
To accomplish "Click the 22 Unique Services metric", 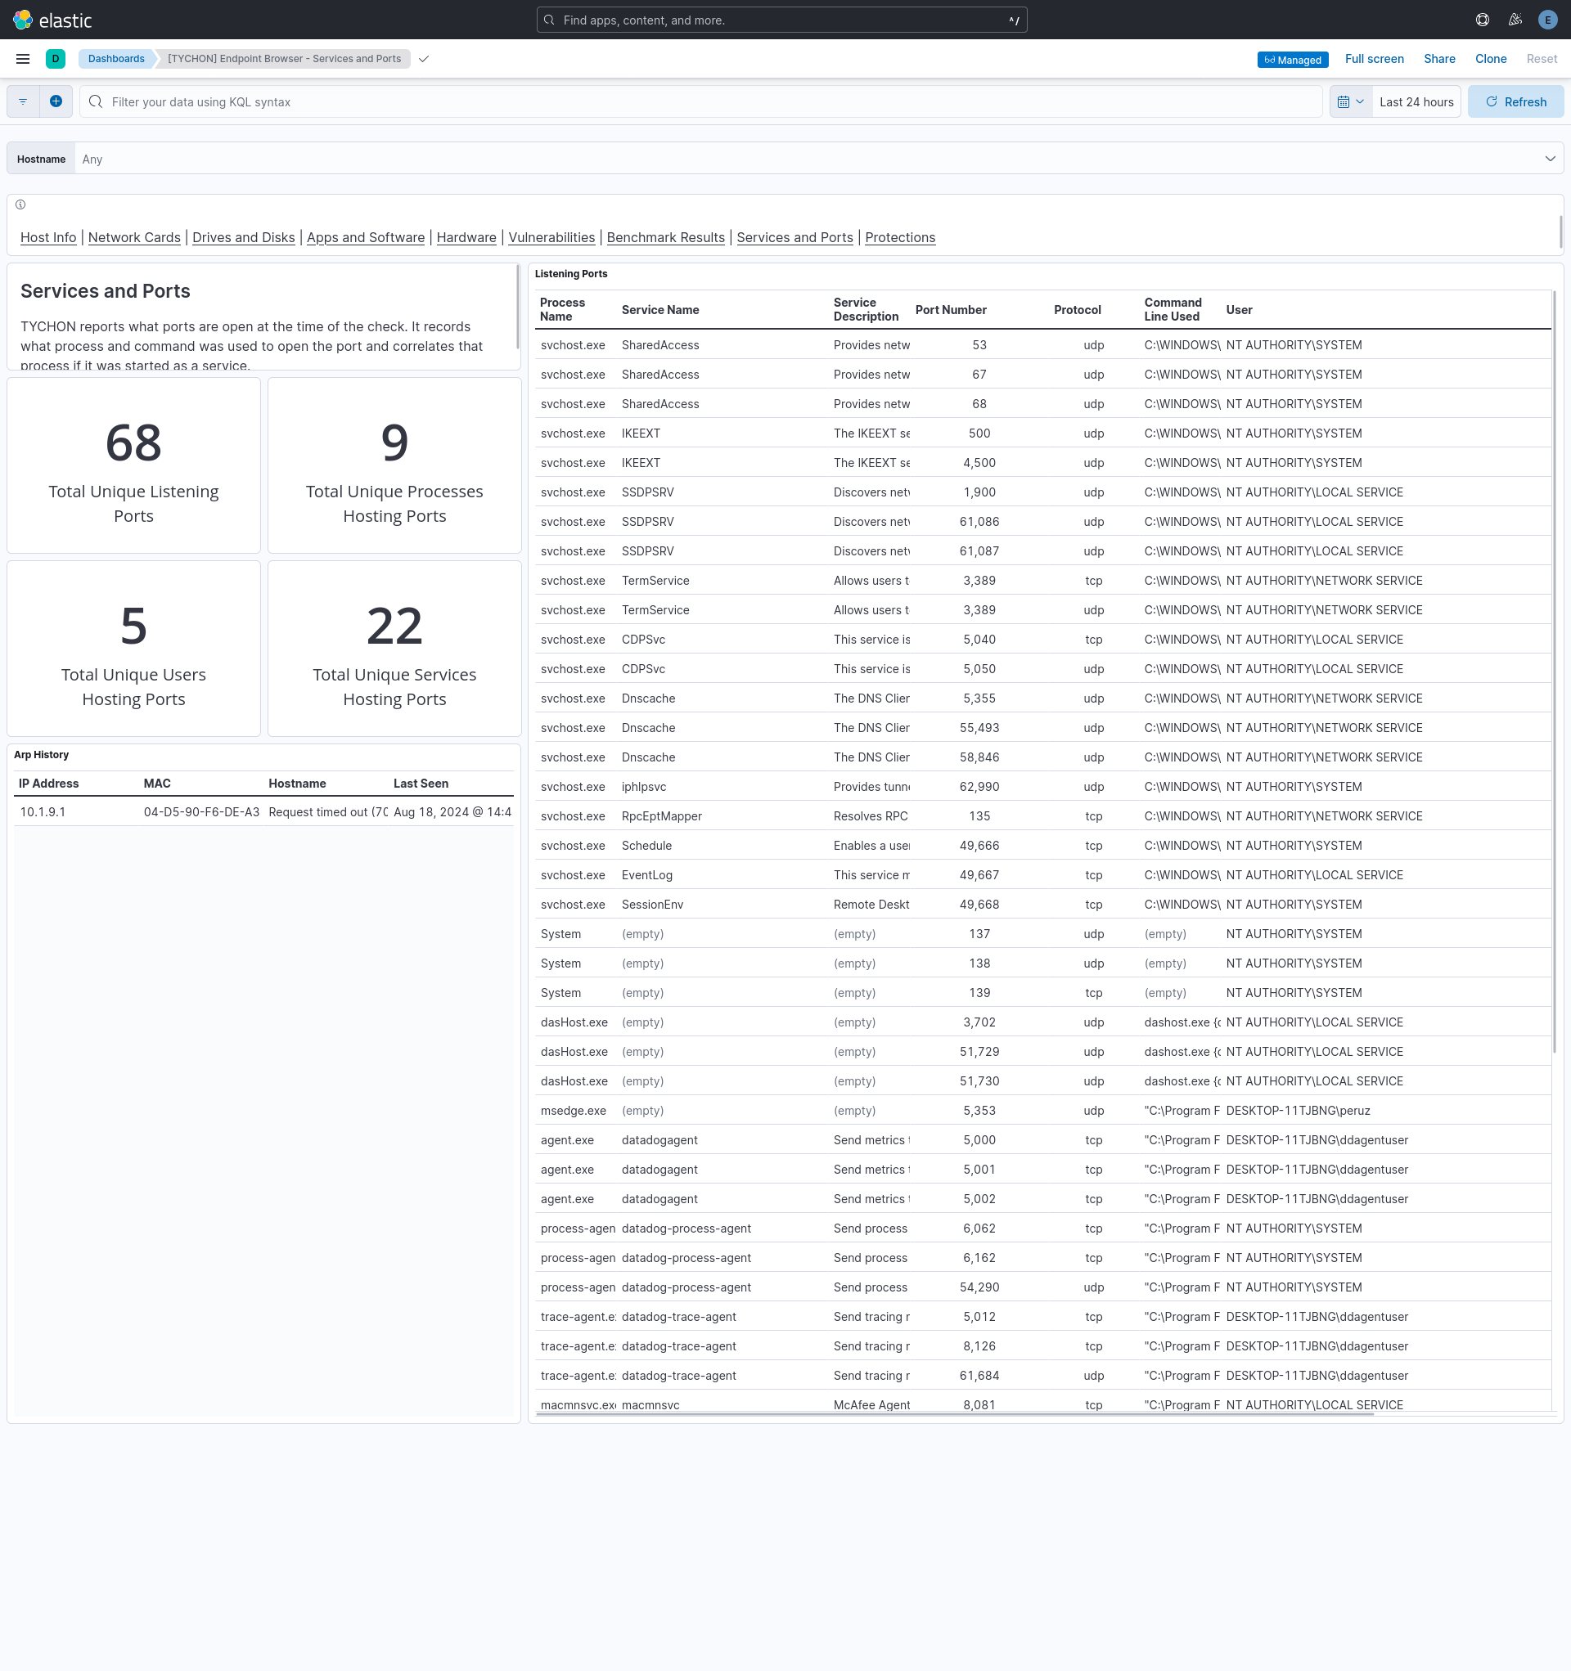I will 394,649.
